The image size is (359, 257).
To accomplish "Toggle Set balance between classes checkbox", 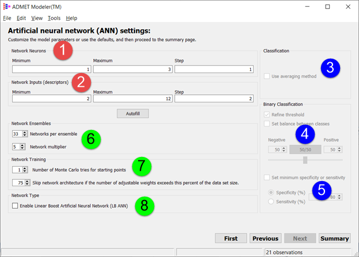I will (267, 124).
